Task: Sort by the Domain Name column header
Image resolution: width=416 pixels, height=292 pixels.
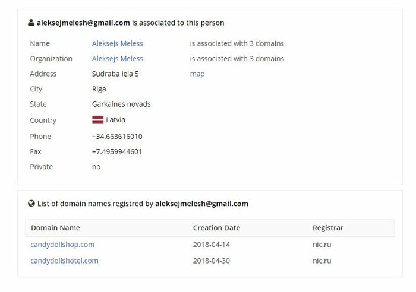Action: (x=55, y=228)
